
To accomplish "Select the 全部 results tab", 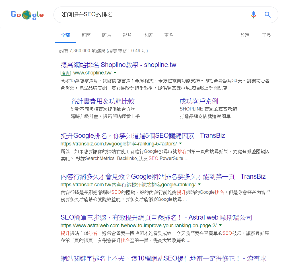I will [65, 35].
